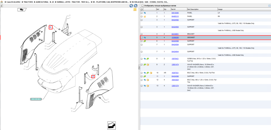
Task: Click the blue arrow icon for part 15970421
Action: point(145,59)
